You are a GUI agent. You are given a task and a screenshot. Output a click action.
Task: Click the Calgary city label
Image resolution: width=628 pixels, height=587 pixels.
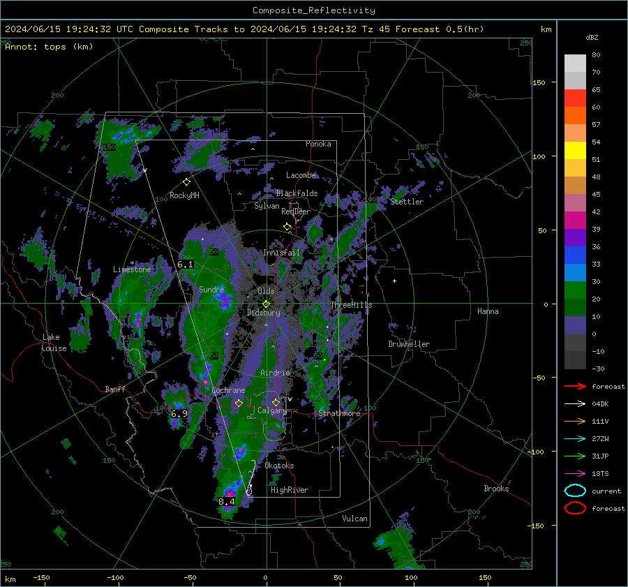[x=272, y=410]
